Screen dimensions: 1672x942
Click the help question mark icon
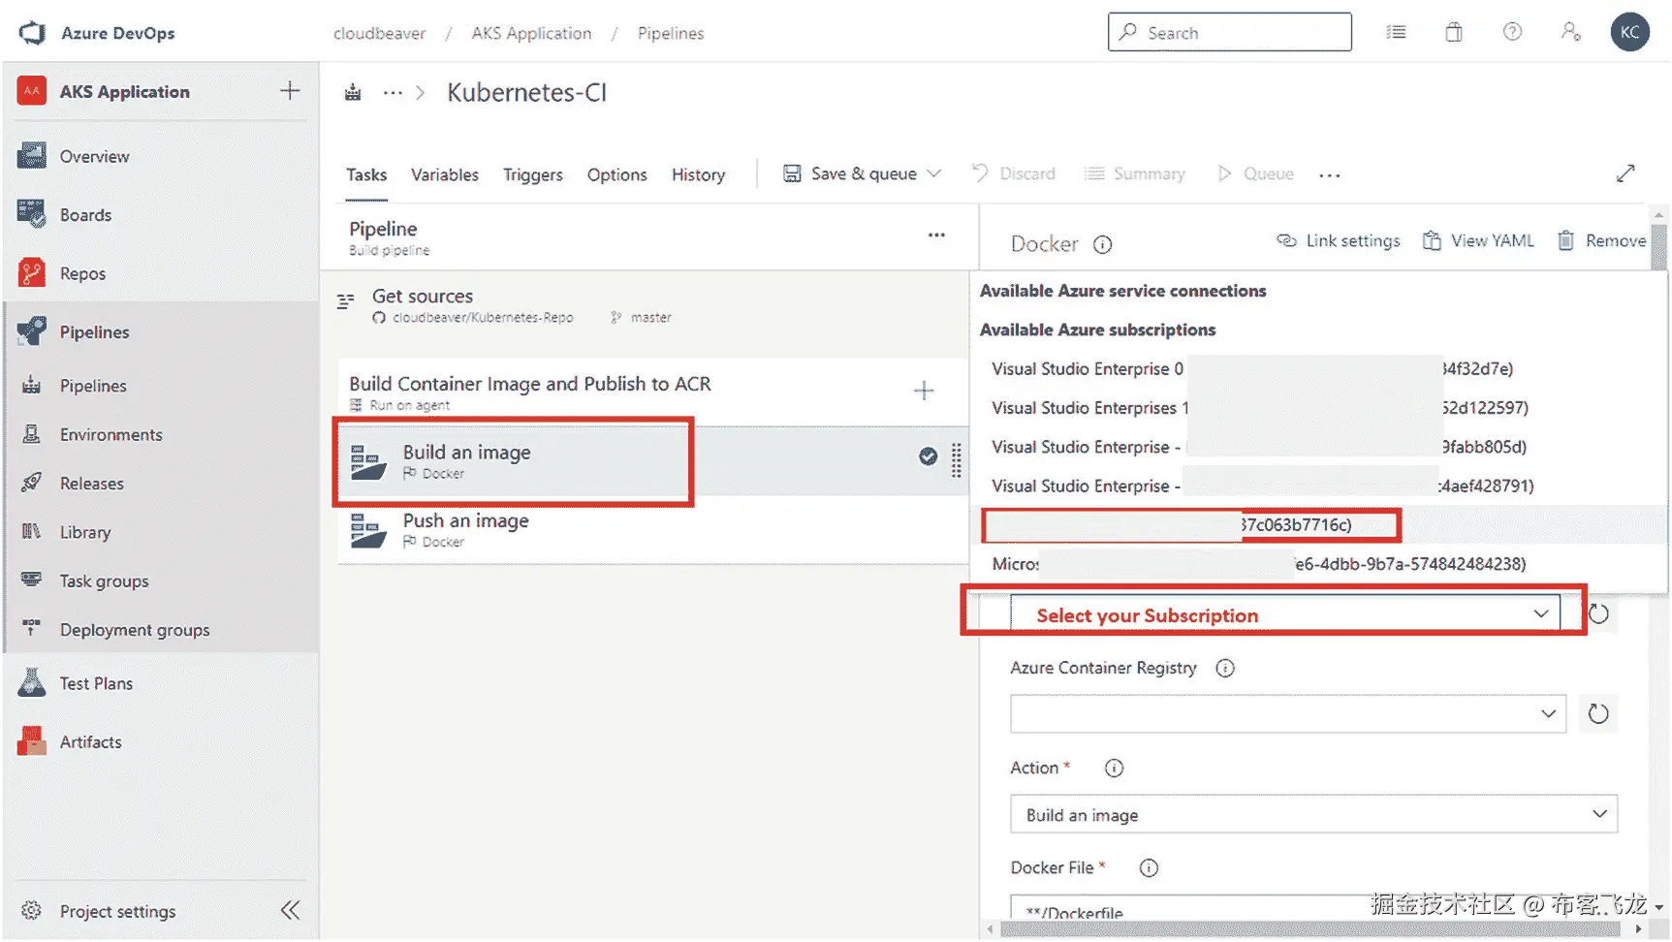click(1511, 33)
